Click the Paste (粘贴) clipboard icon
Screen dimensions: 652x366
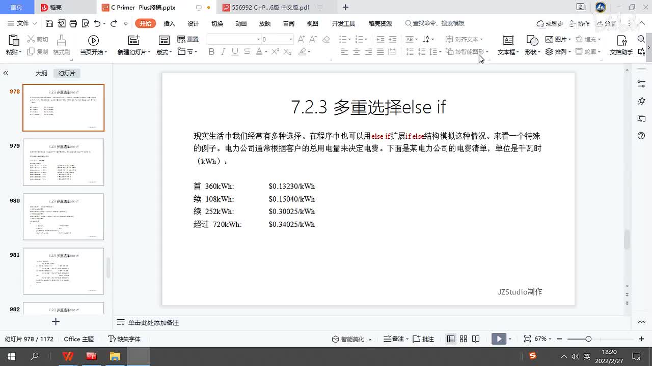point(14,41)
